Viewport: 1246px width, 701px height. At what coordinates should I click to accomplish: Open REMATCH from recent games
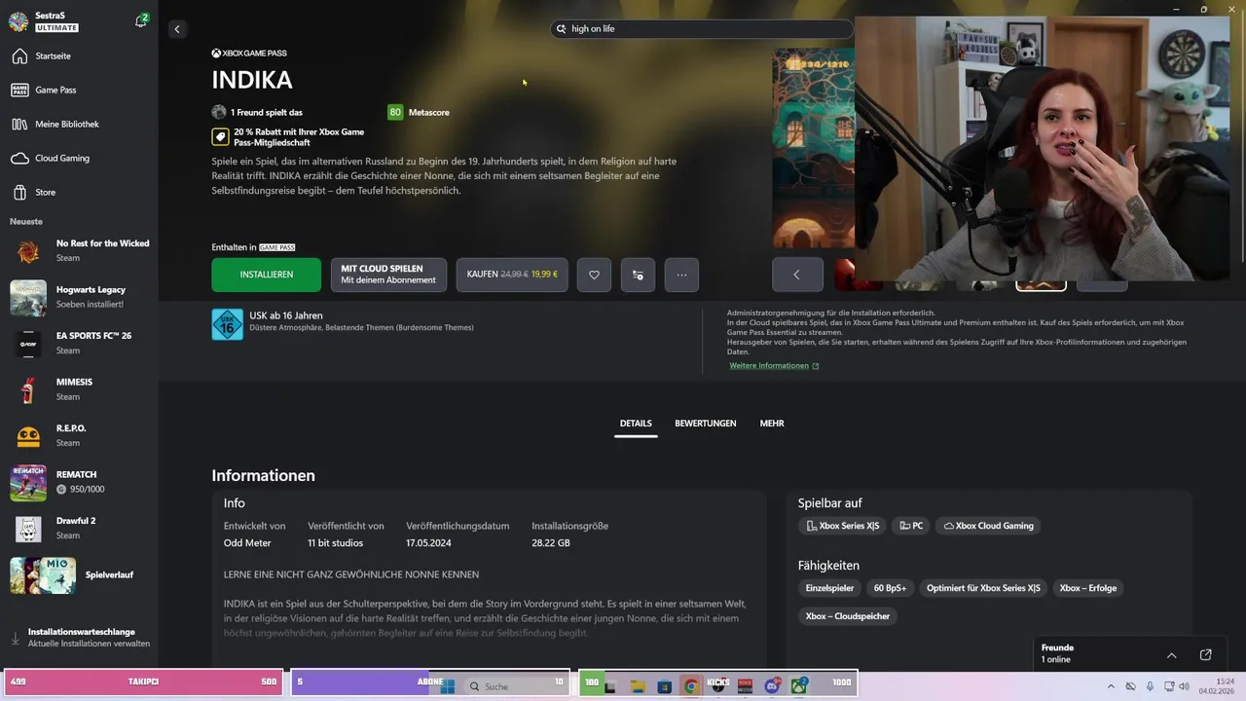tap(79, 482)
